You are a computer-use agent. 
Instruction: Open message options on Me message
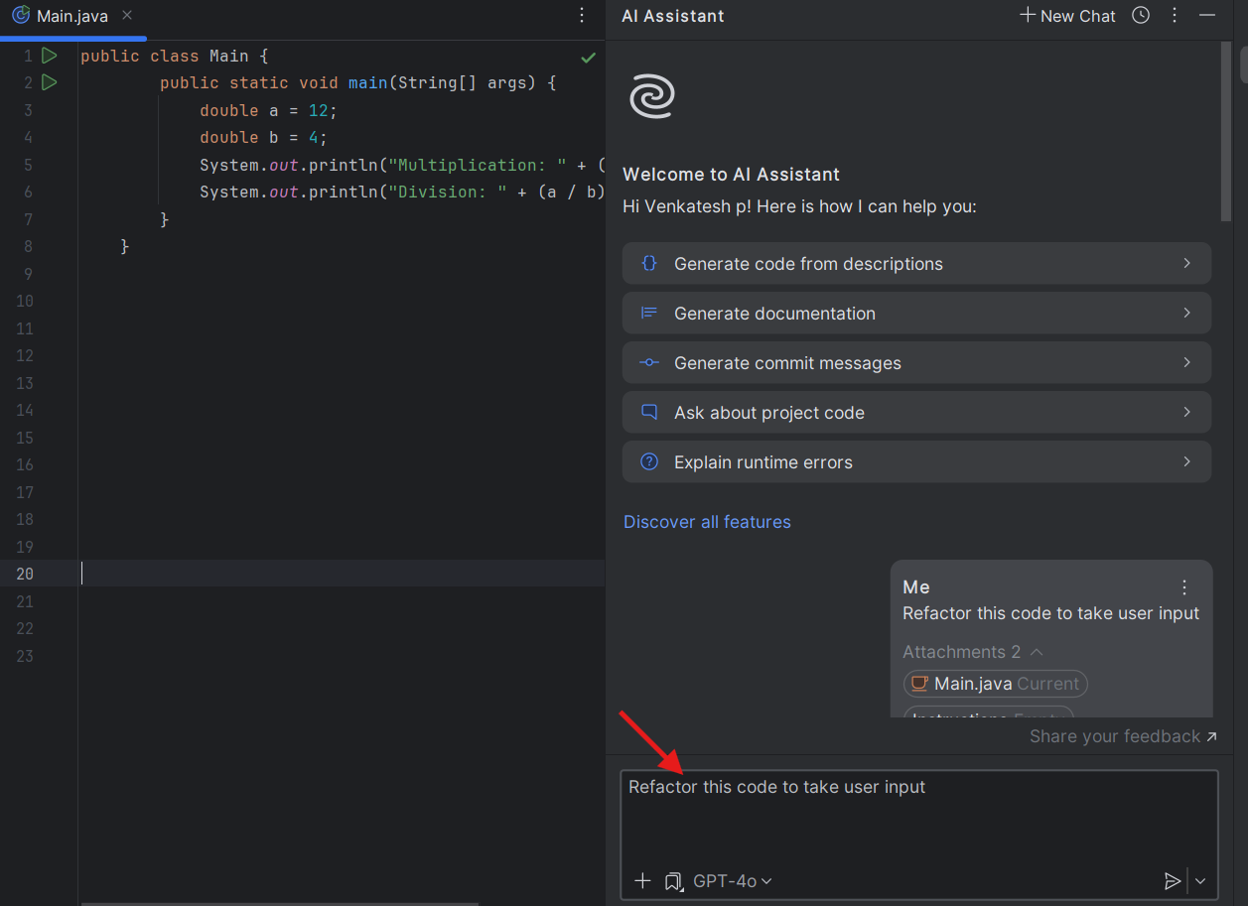click(x=1183, y=587)
